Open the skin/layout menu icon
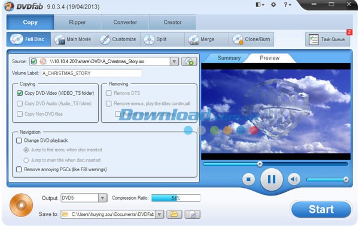This screenshot has width=359, height=226. pos(260,5)
